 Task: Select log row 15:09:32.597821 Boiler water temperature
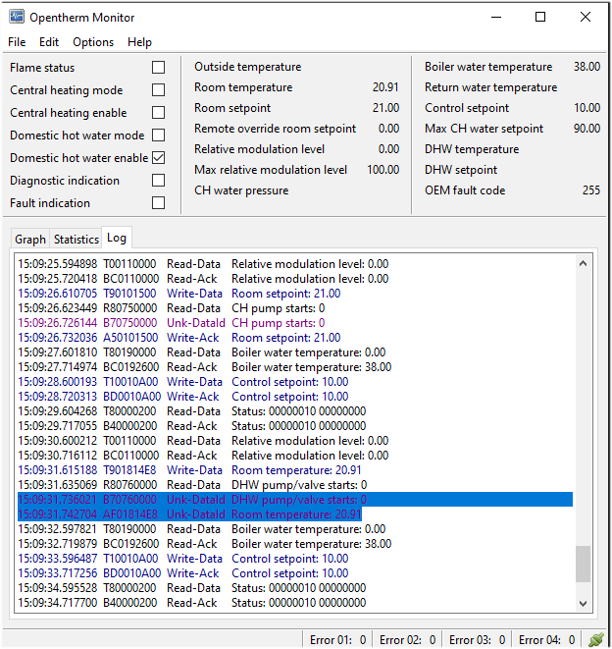295,529
